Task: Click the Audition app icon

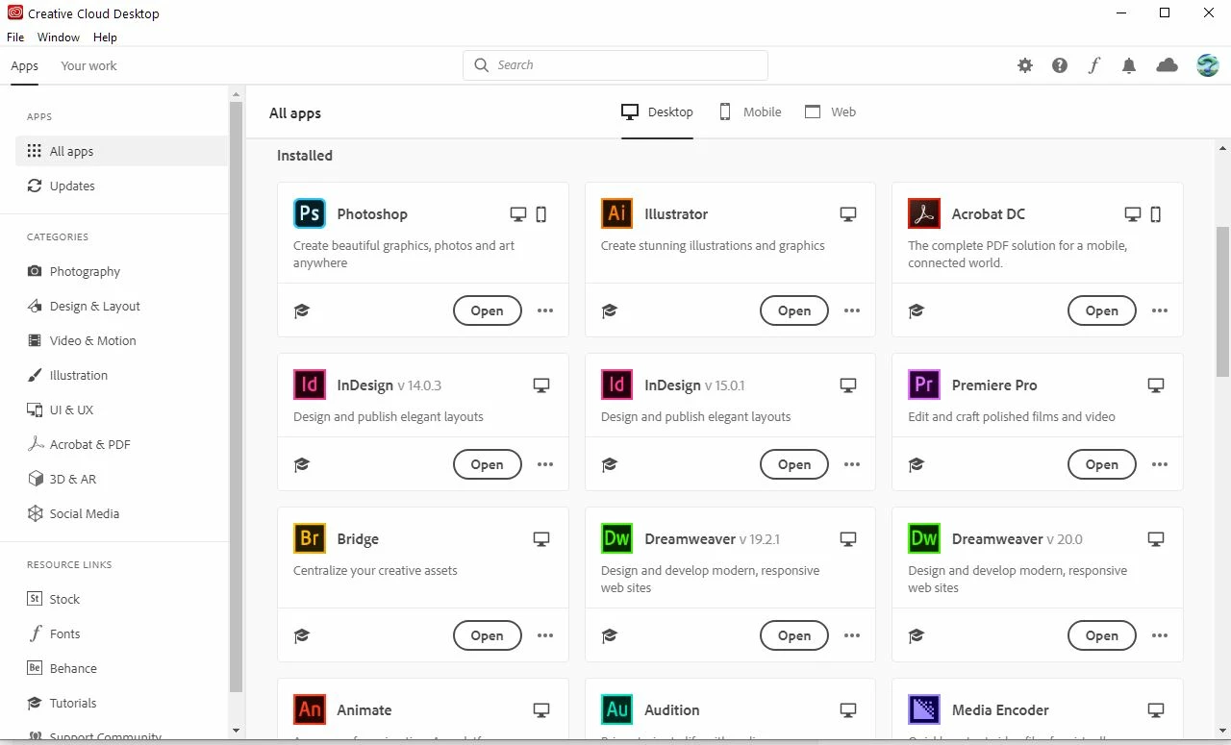Action: (x=616, y=709)
